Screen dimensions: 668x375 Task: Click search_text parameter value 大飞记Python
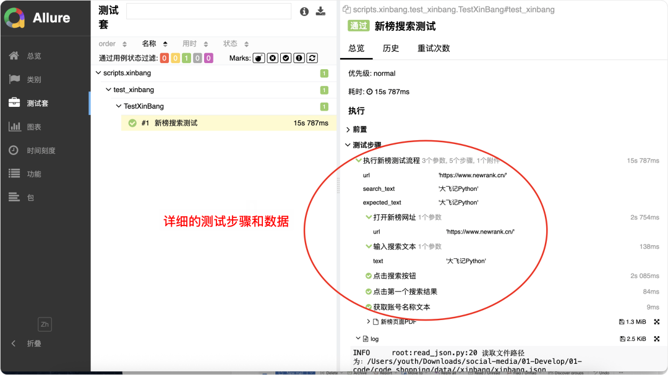point(458,188)
